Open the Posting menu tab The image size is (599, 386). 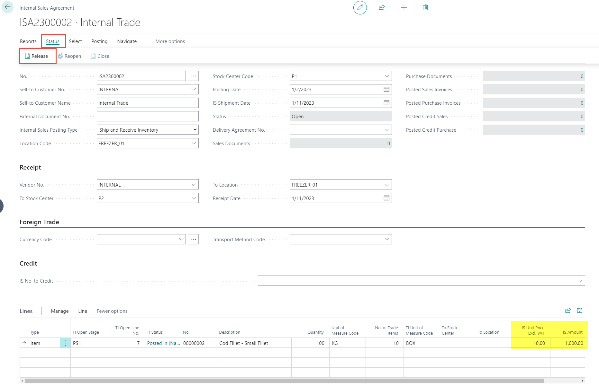pyautogui.click(x=99, y=41)
